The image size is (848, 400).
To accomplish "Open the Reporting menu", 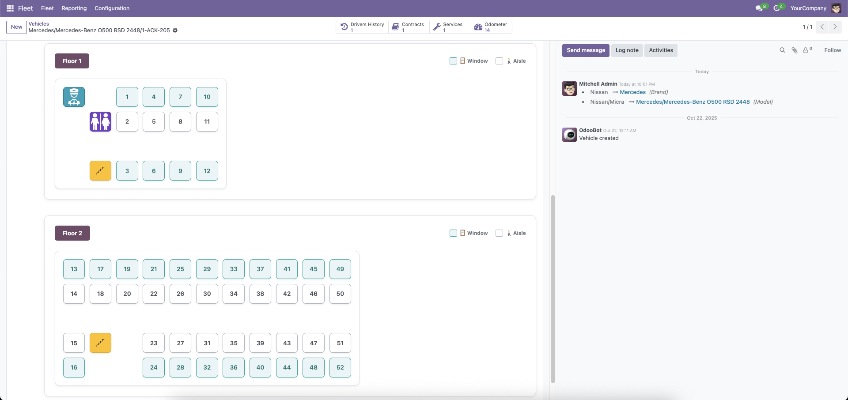I will click(74, 8).
